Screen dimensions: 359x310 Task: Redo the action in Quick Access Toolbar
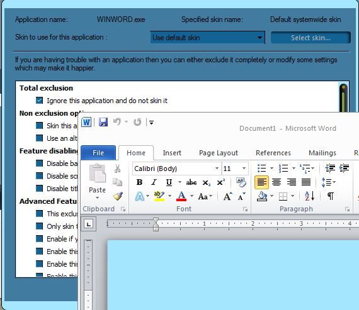click(x=137, y=122)
